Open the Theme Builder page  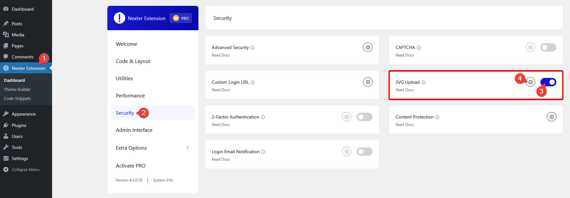(17, 89)
